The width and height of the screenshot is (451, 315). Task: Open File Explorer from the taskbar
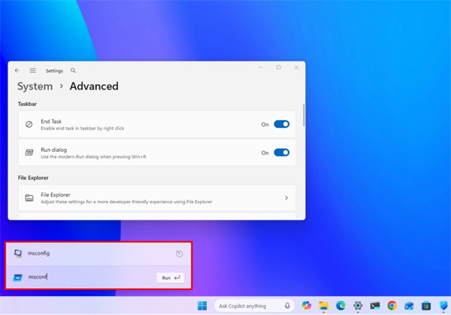coord(323,305)
